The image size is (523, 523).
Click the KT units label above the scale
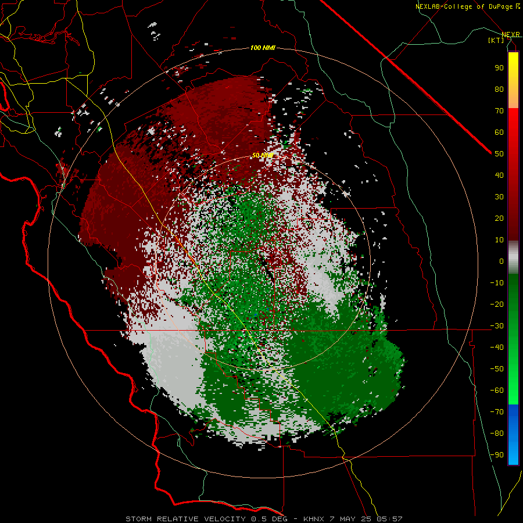pos(496,40)
